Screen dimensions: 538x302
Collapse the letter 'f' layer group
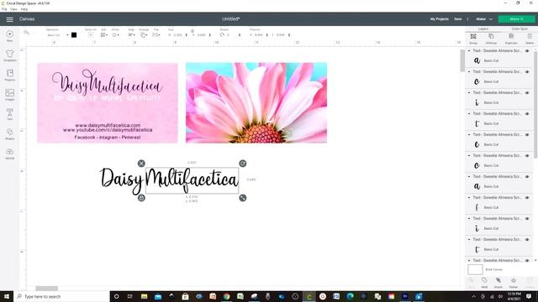[x=469, y=198]
